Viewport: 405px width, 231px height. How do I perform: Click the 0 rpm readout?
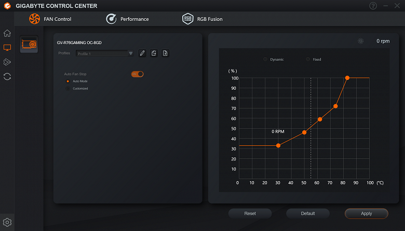383,41
